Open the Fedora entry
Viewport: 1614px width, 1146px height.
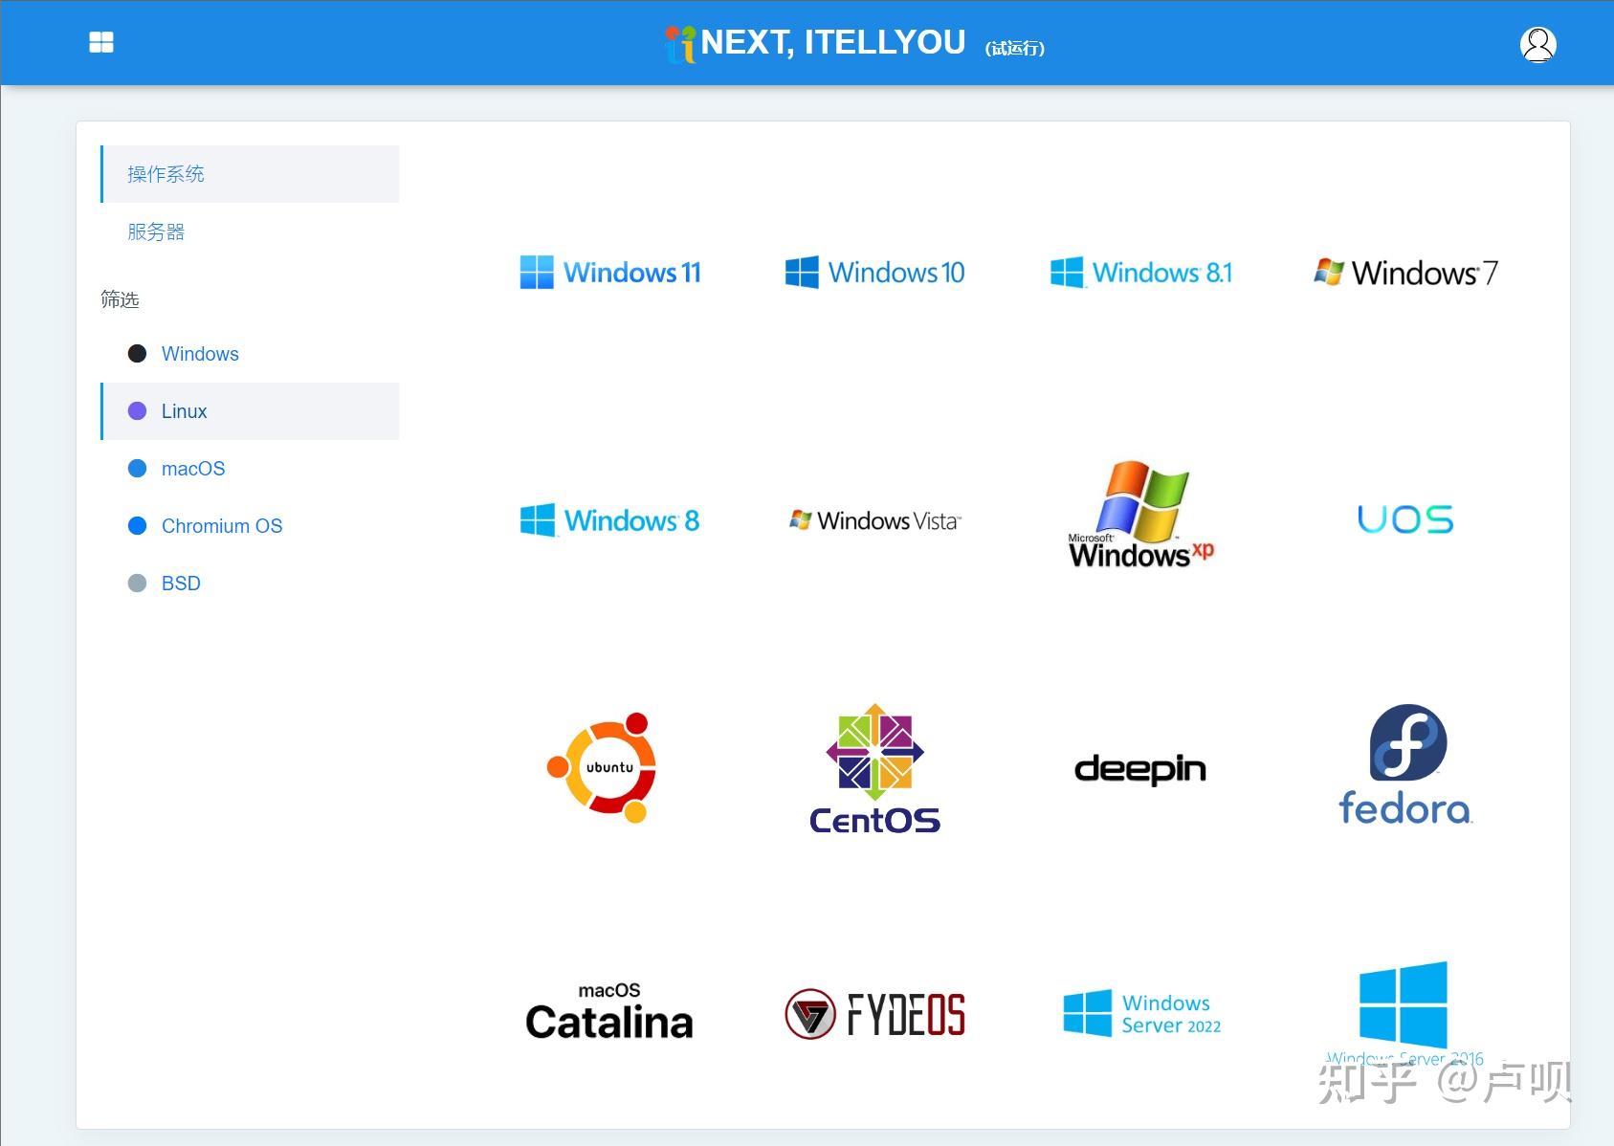(x=1405, y=765)
